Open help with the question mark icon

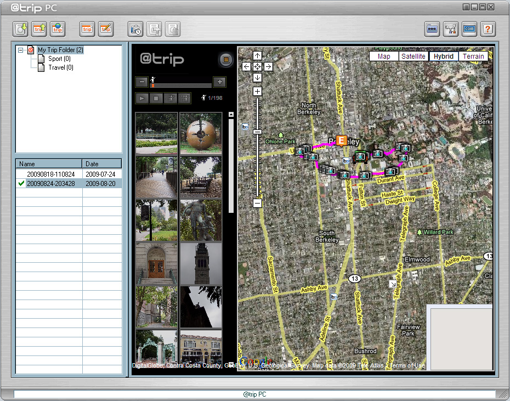point(488,29)
